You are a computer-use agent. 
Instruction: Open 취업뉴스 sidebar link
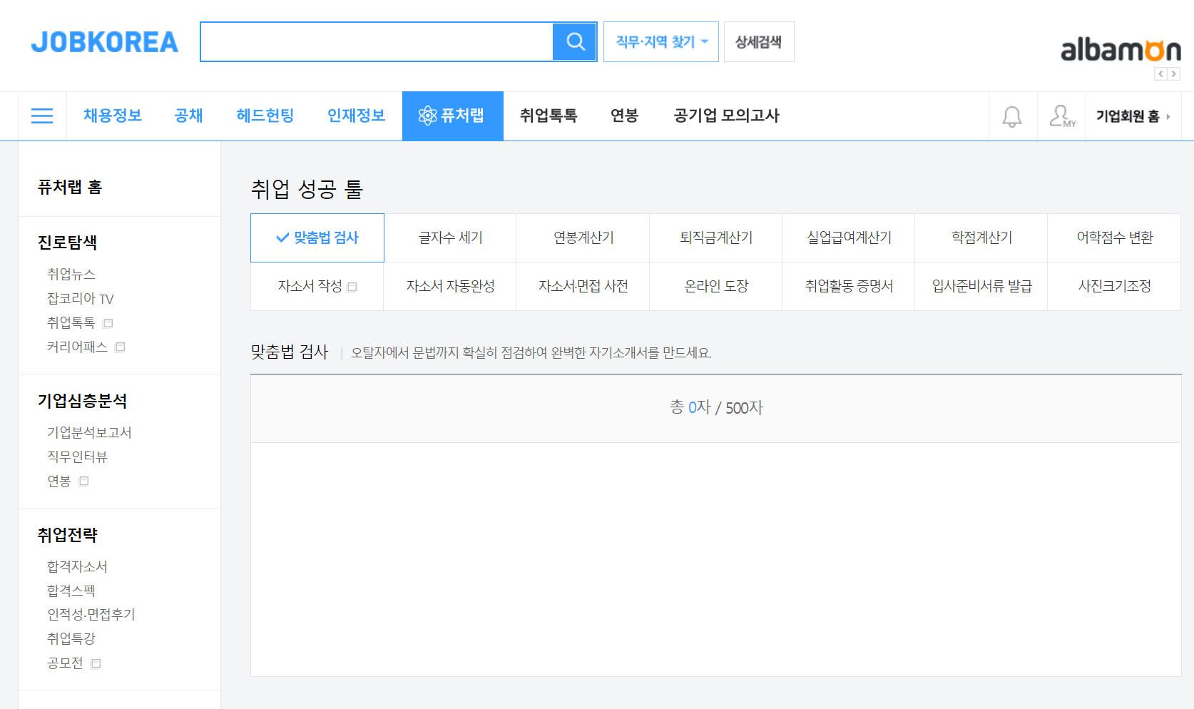click(71, 275)
